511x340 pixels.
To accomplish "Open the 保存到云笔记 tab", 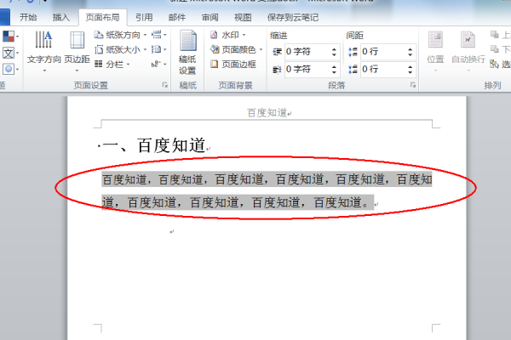I will [x=293, y=17].
